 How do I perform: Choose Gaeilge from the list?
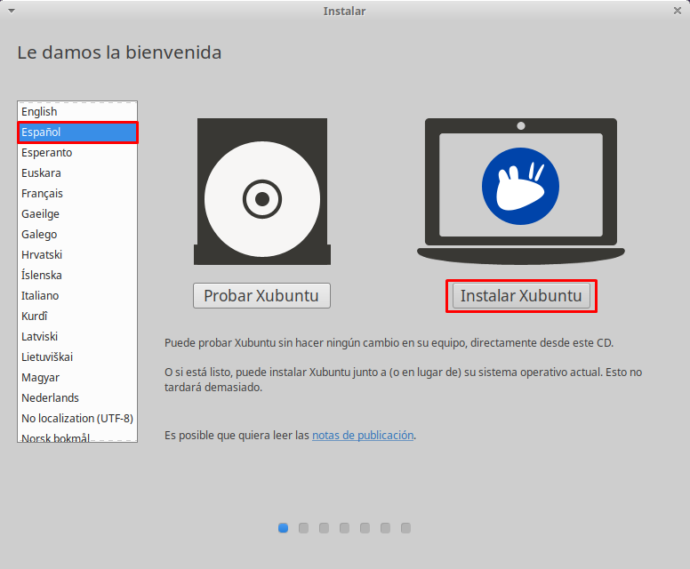coord(40,214)
